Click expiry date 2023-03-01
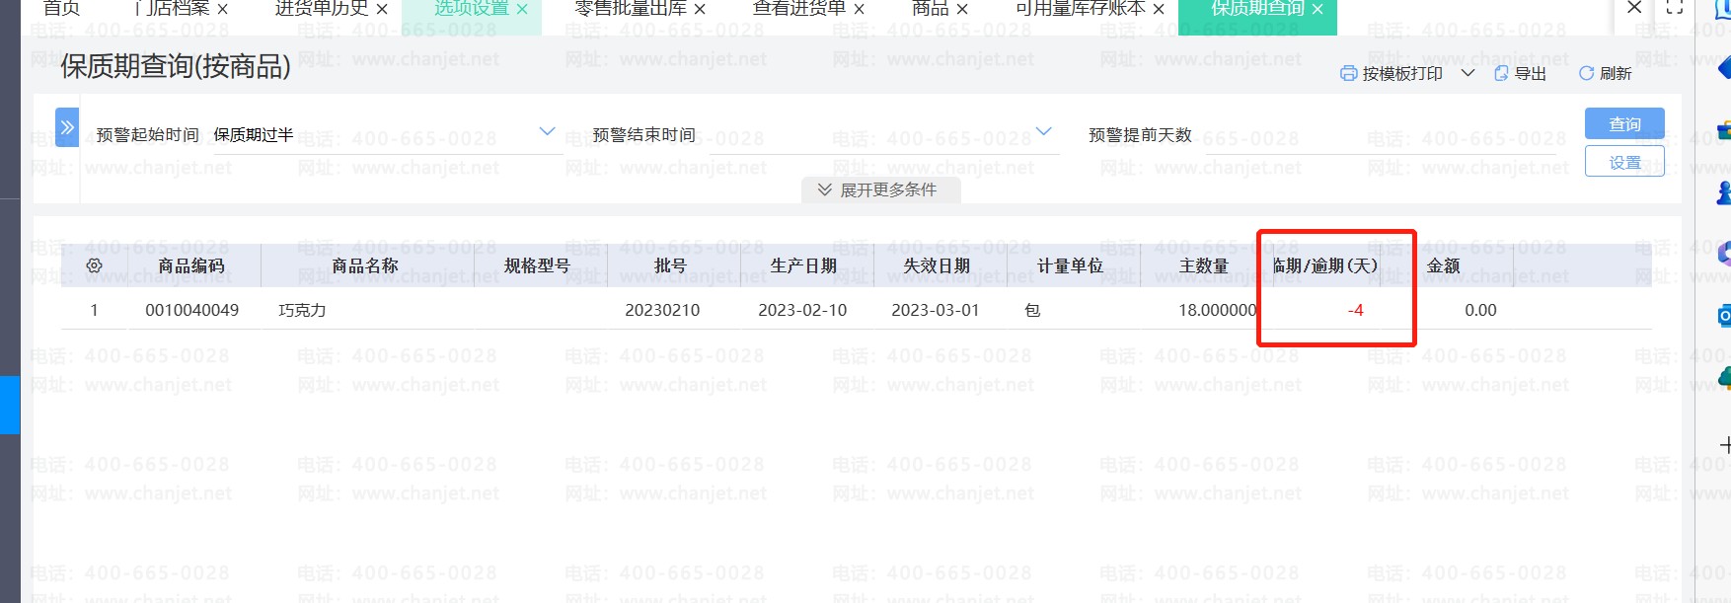 pos(936,310)
